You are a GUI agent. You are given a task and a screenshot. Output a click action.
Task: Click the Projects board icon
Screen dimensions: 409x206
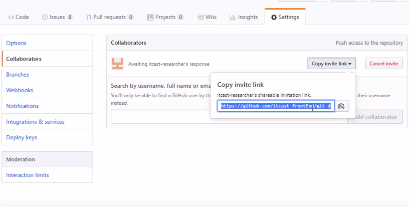(150, 18)
